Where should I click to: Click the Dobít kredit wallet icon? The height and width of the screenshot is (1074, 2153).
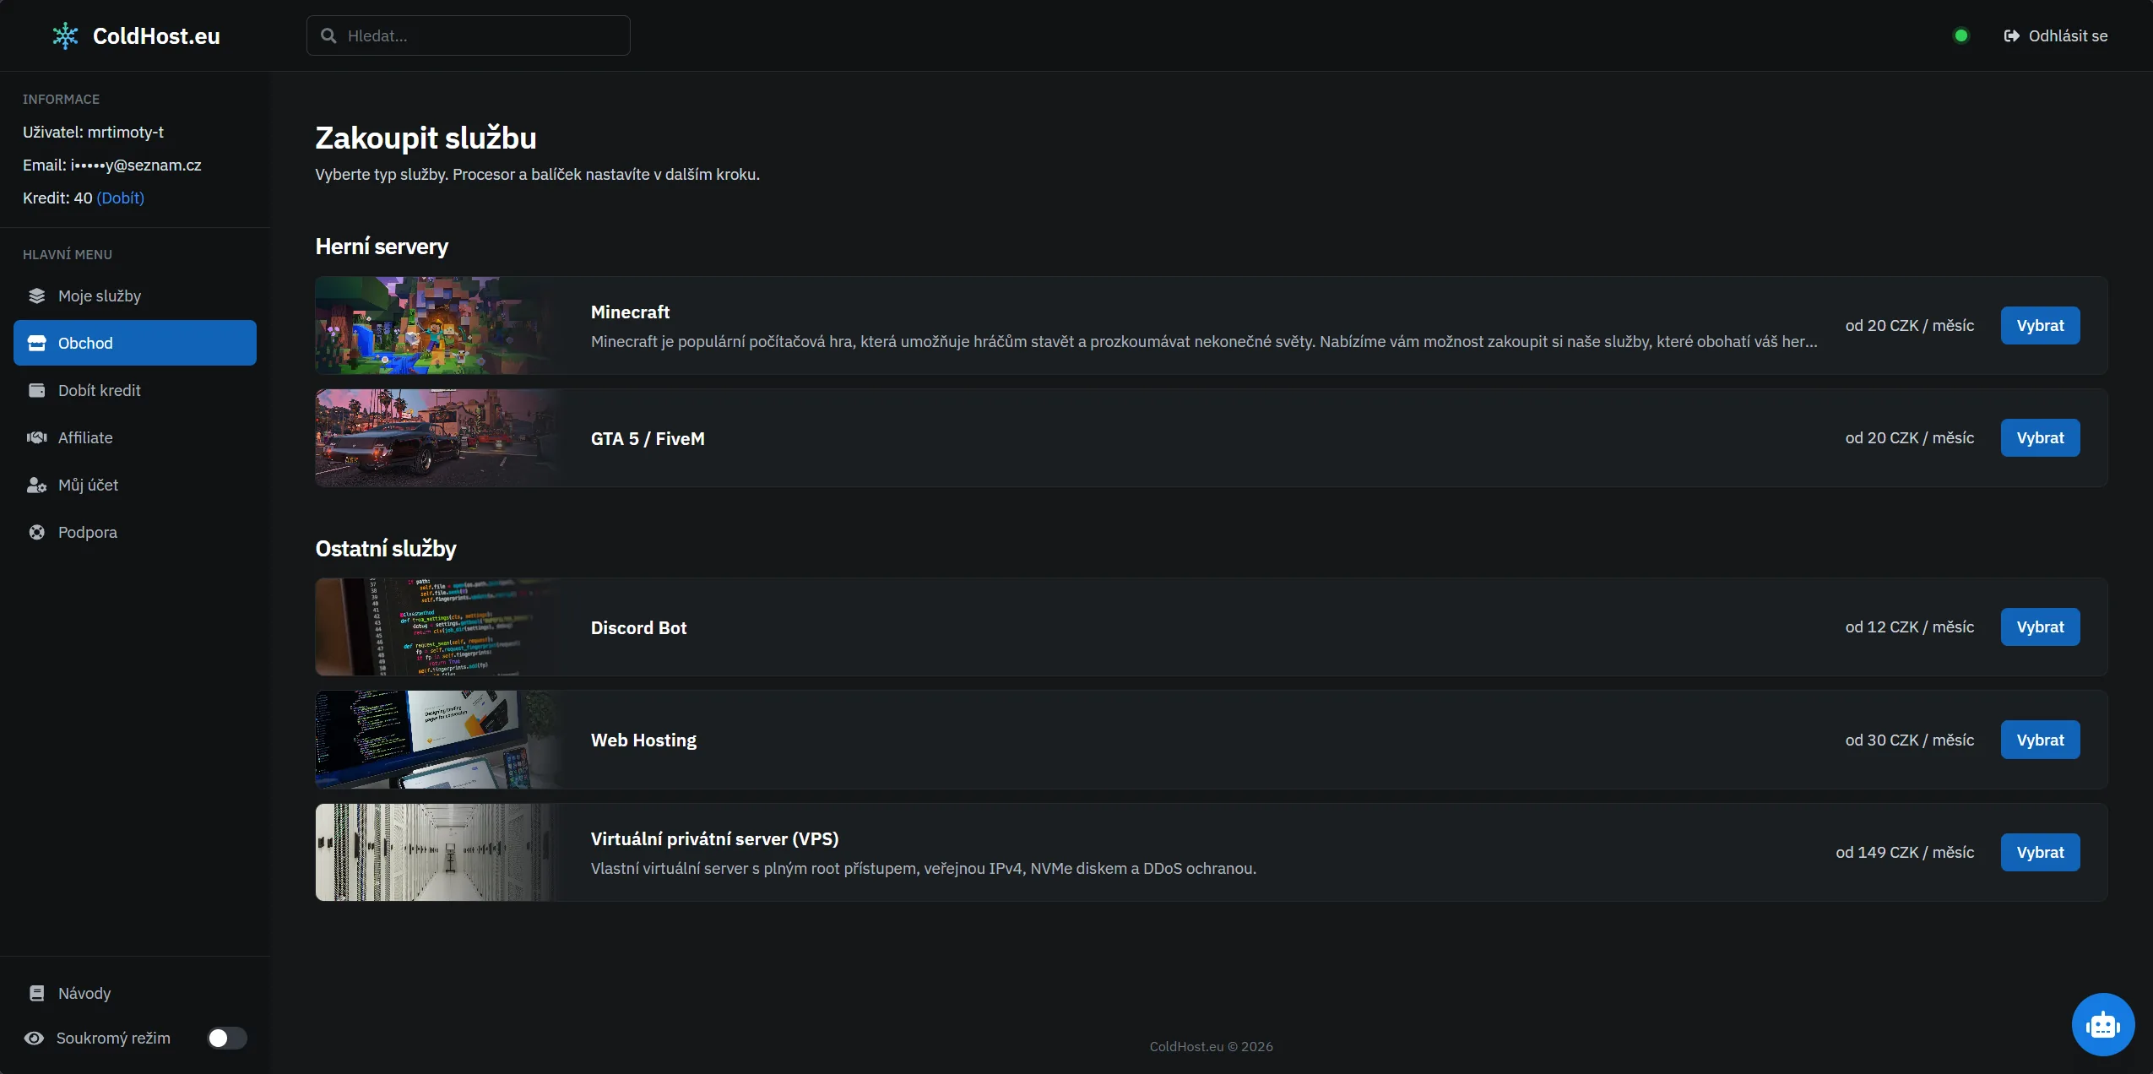point(36,390)
